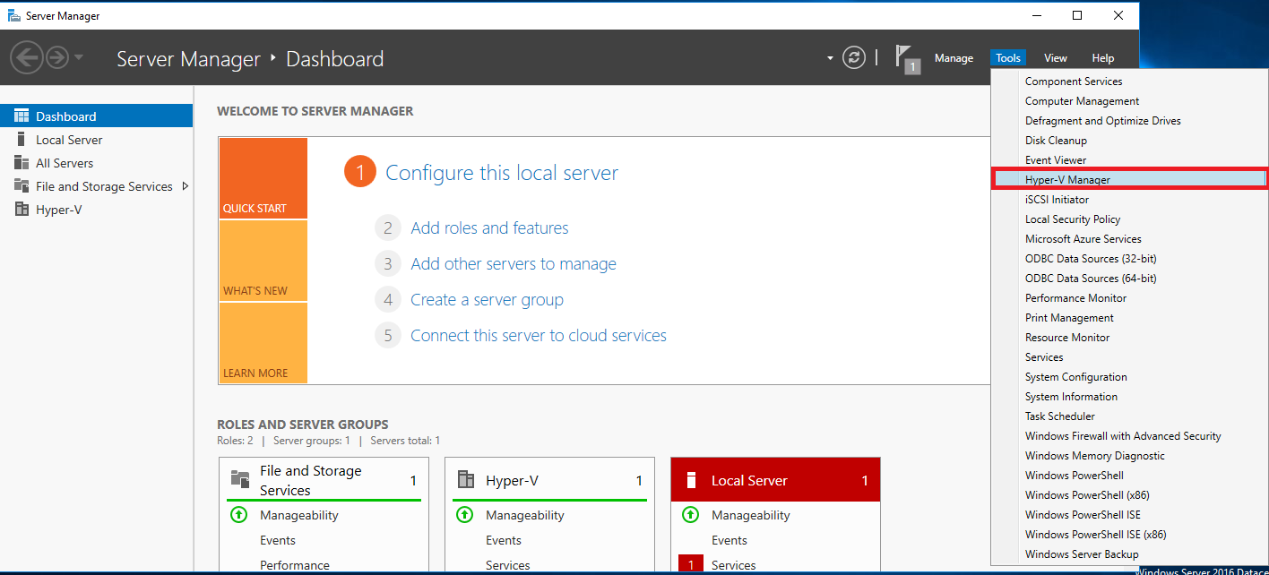Choose Windows Memory Diagnostic menu item

pyautogui.click(x=1129, y=456)
